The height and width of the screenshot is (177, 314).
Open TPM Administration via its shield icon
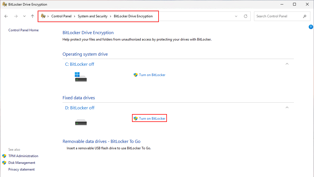click(x=4, y=156)
